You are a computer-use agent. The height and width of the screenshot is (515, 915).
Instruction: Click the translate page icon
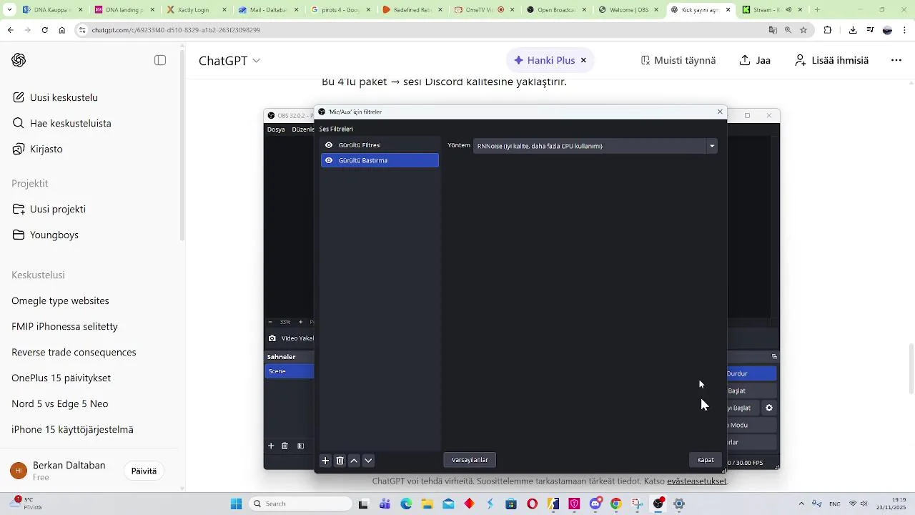pyautogui.click(x=773, y=30)
